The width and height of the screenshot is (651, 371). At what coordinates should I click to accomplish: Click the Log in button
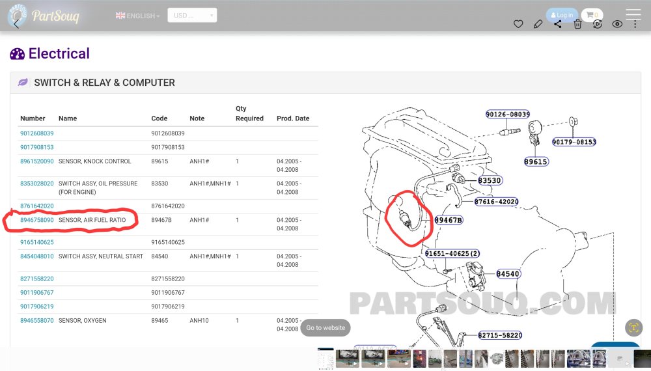tap(562, 15)
